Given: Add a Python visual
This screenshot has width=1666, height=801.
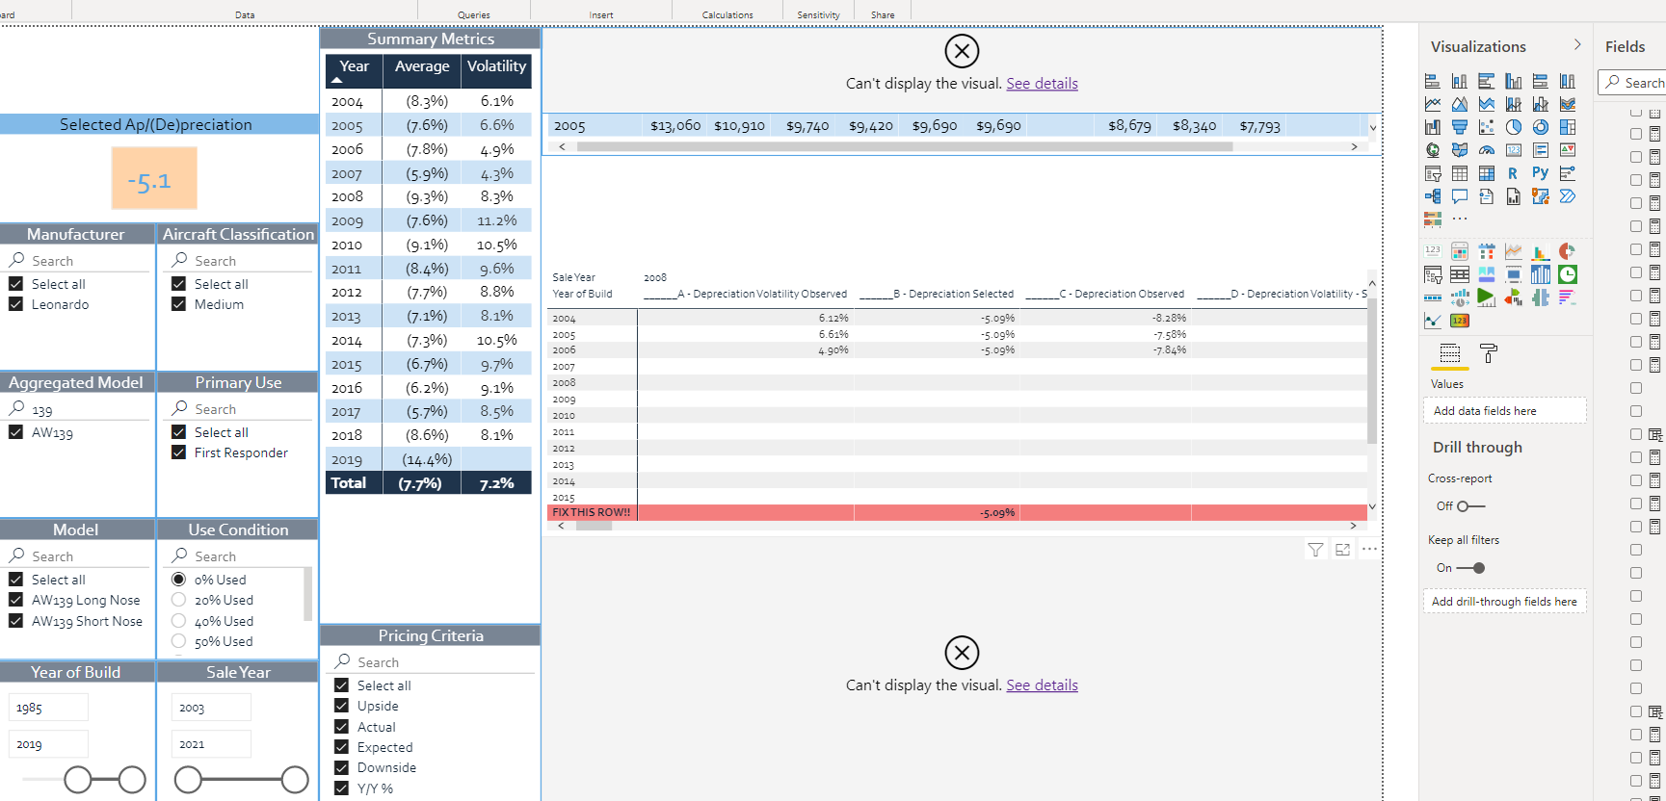Looking at the screenshot, I should pos(1541,173).
